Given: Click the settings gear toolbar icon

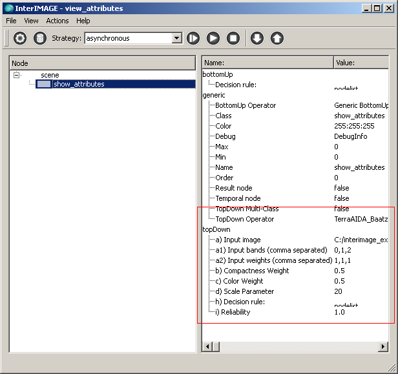Looking at the screenshot, I should (x=20, y=38).
